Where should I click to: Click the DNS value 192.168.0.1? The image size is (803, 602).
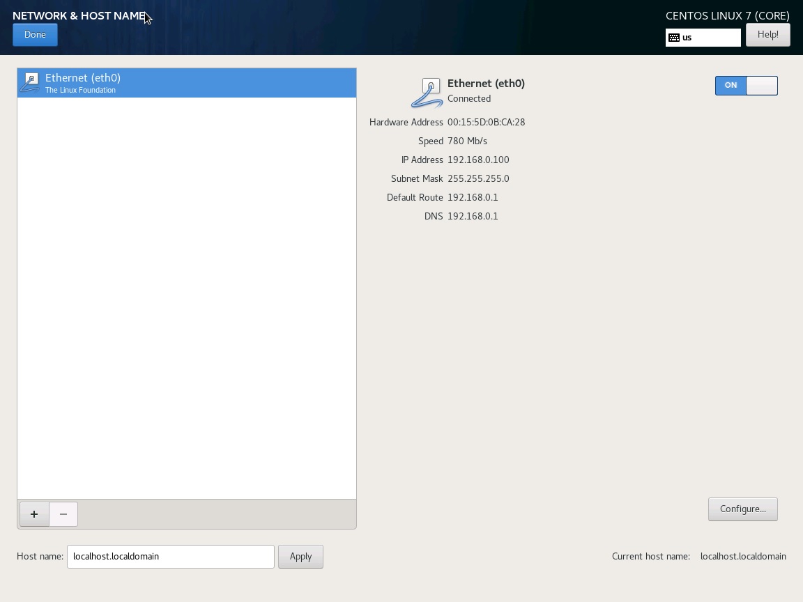tap(473, 217)
